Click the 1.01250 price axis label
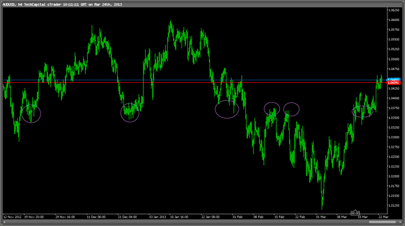 (x=394, y=206)
